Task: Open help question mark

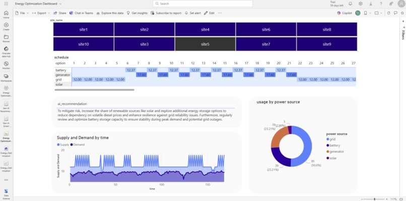Action: (x=381, y=4)
